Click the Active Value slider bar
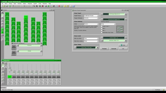Image resolution: width=166 pixels, height=93 pixels. pyautogui.click(x=114, y=38)
